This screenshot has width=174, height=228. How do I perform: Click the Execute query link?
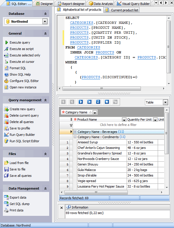tap(20, 42)
